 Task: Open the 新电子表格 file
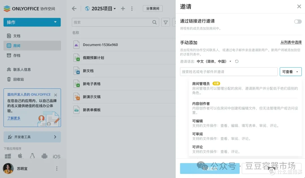click(91, 84)
